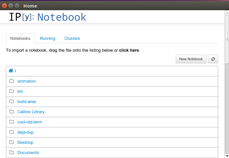229x158 pixels.
Task: Open the Desktop folder
Action: pos(25,143)
